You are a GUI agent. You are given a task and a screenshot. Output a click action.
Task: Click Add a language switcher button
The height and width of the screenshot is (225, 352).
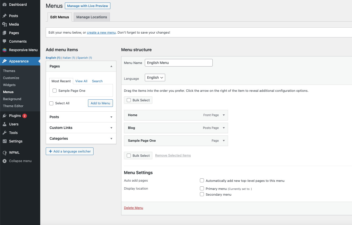click(x=70, y=151)
